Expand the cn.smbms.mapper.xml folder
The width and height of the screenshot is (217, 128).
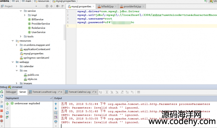17,45
